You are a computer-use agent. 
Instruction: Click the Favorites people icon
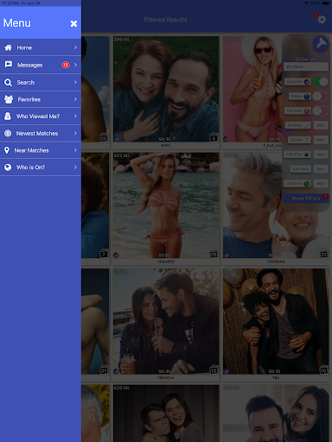(9, 99)
